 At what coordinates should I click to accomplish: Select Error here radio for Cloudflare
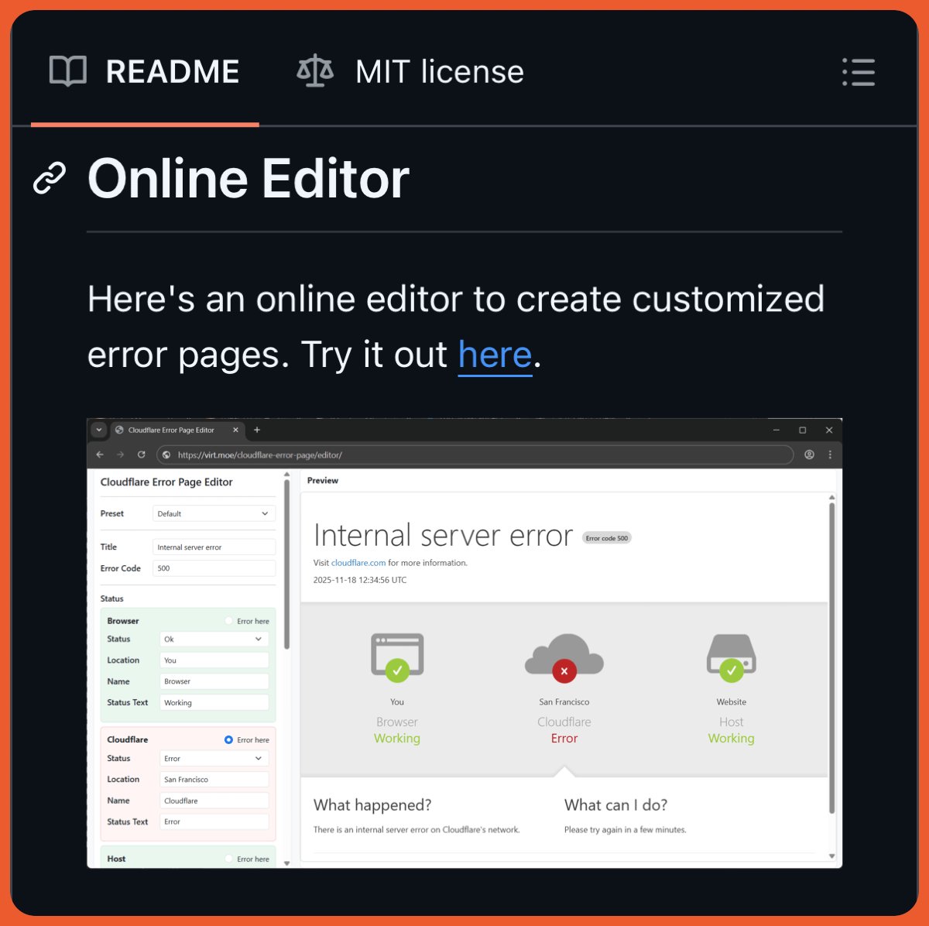[228, 739]
